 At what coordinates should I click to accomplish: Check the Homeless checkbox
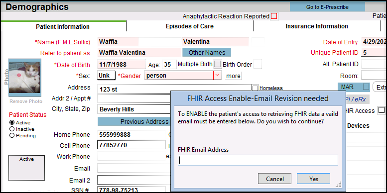click(x=255, y=88)
